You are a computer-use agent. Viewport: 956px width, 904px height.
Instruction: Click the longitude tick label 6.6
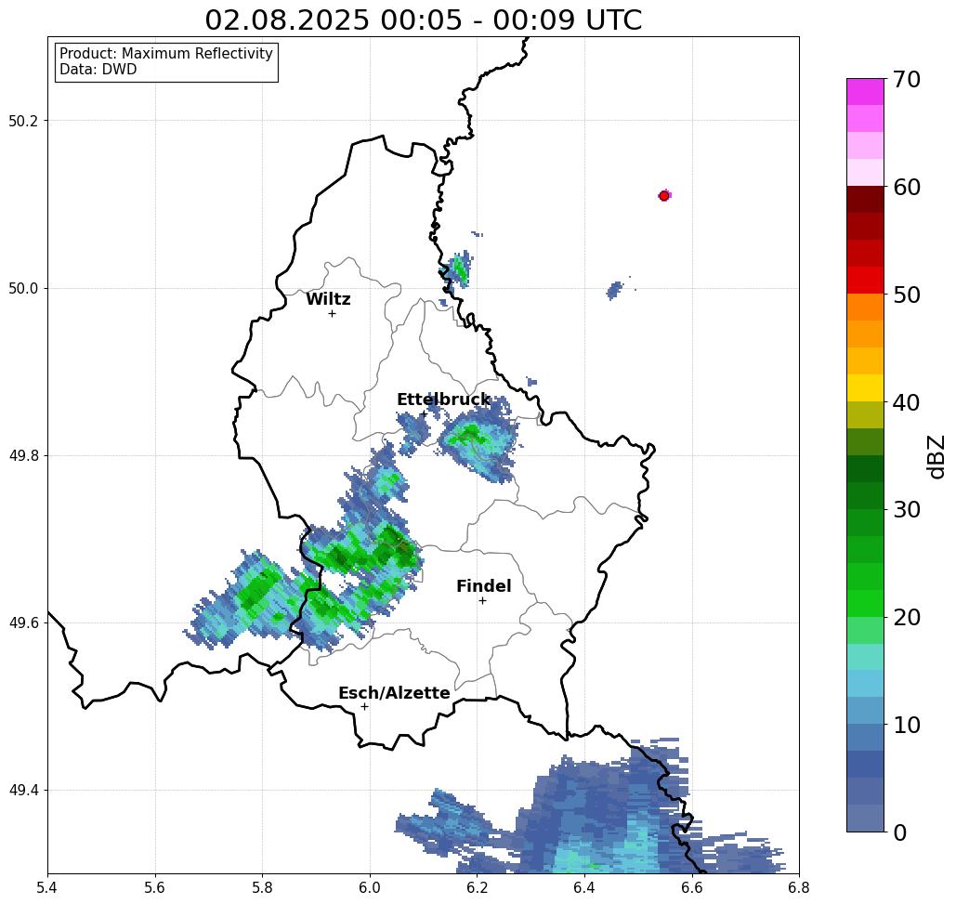pos(691,887)
